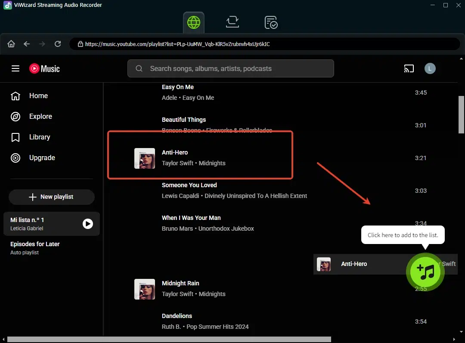The height and width of the screenshot is (343, 465).
Task: Click the green add music button
Action: (x=425, y=272)
